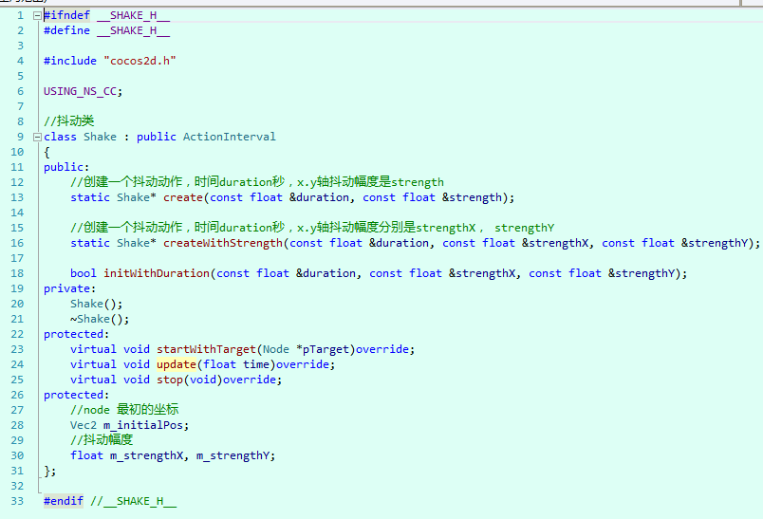Click the opening brace on line 10

47,152
